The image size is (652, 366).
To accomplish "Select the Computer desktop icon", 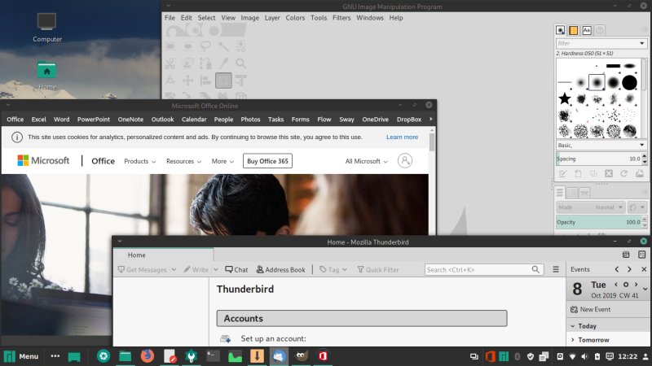I will click(x=47, y=28).
